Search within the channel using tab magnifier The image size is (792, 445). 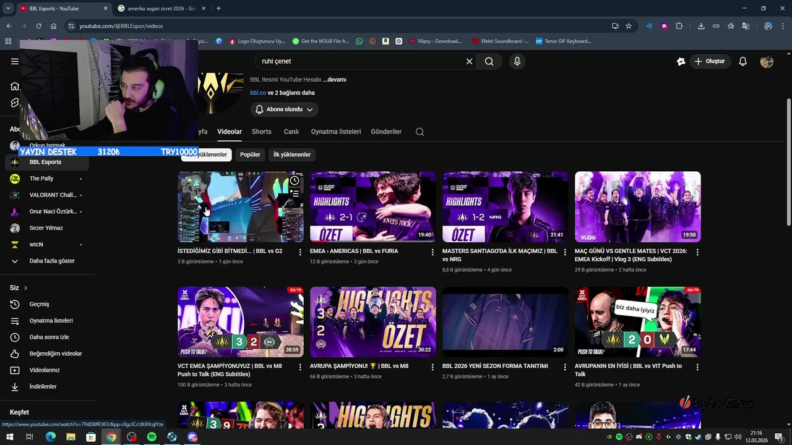click(420, 132)
